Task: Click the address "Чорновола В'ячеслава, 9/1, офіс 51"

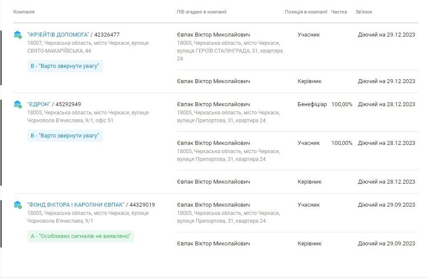Action: point(88,117)
